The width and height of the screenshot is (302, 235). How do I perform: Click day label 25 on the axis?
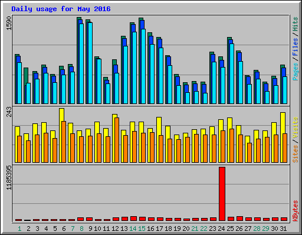tap(230, 229)
